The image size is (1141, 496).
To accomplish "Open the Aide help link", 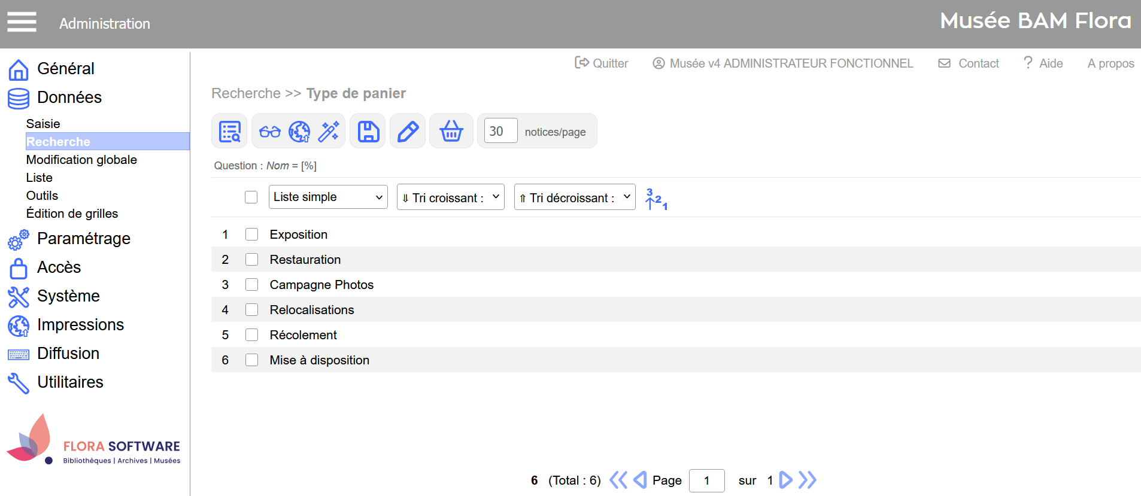I will (x=1043, y=63).
